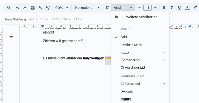Click the highlighter pen icon
Screen dimensions: 199x103
click(x=196, y=8)
